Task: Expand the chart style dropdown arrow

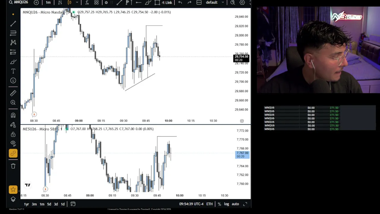Action: 77,2
